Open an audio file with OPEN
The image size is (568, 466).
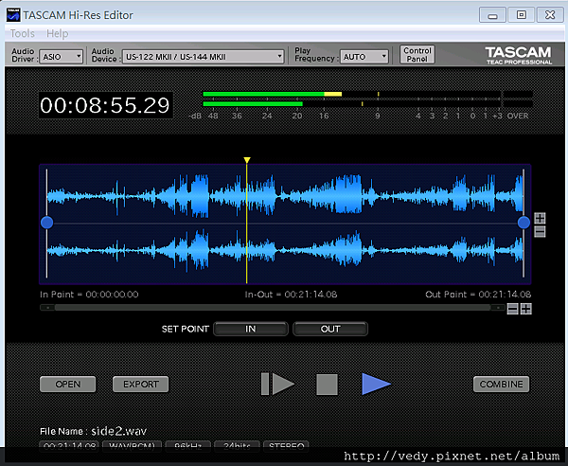pos(68,385)
